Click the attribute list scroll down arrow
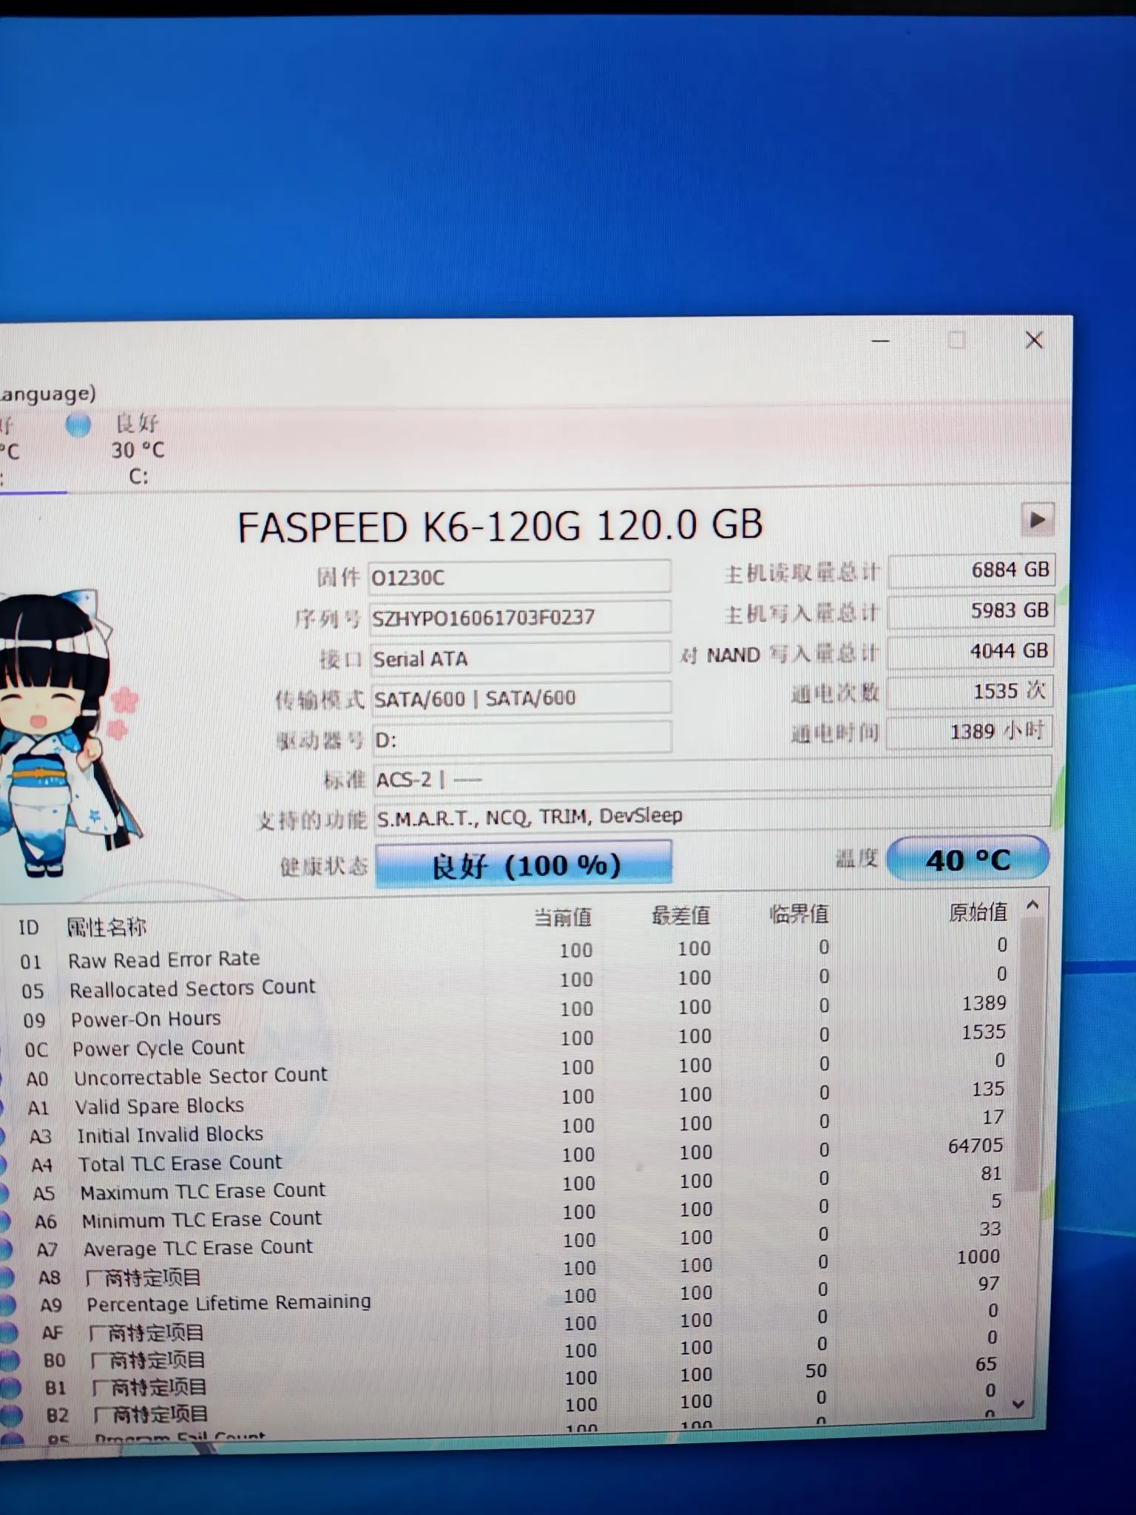Image resolution: width=1136 pixels, height=1515 pixels. pyautogui.click(x=1018, y=1403)
